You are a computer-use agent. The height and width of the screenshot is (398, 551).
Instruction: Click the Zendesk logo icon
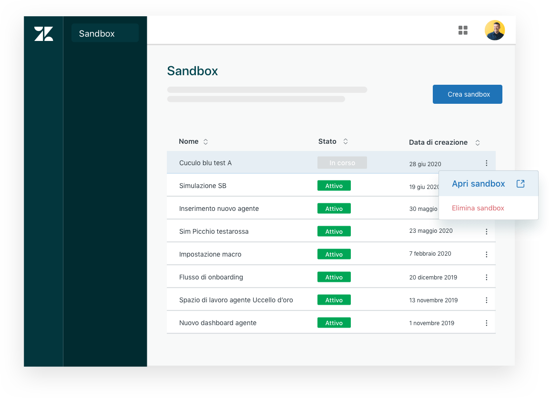point(43,33)
